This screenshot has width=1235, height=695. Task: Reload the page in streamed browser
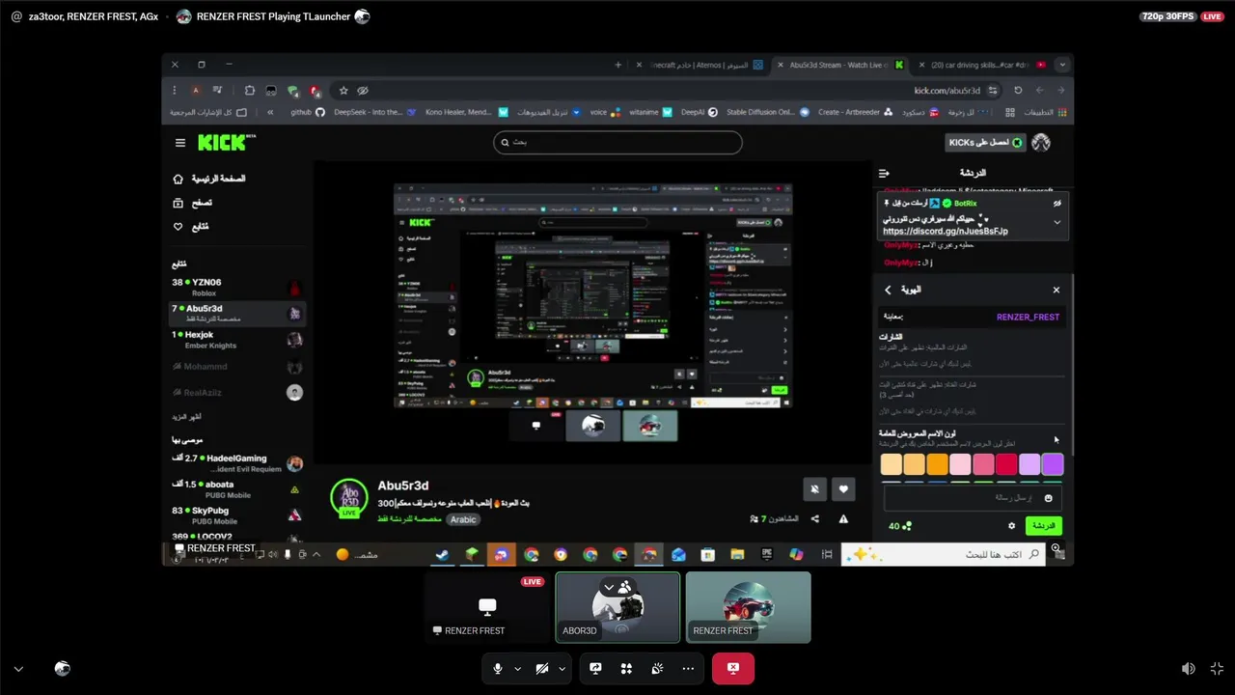point(1018,90)
